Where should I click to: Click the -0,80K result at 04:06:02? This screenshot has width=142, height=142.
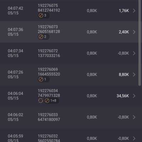pos(123,117)
